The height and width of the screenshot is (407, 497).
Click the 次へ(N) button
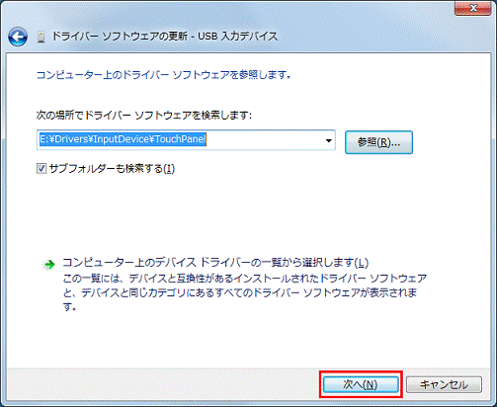361,384
